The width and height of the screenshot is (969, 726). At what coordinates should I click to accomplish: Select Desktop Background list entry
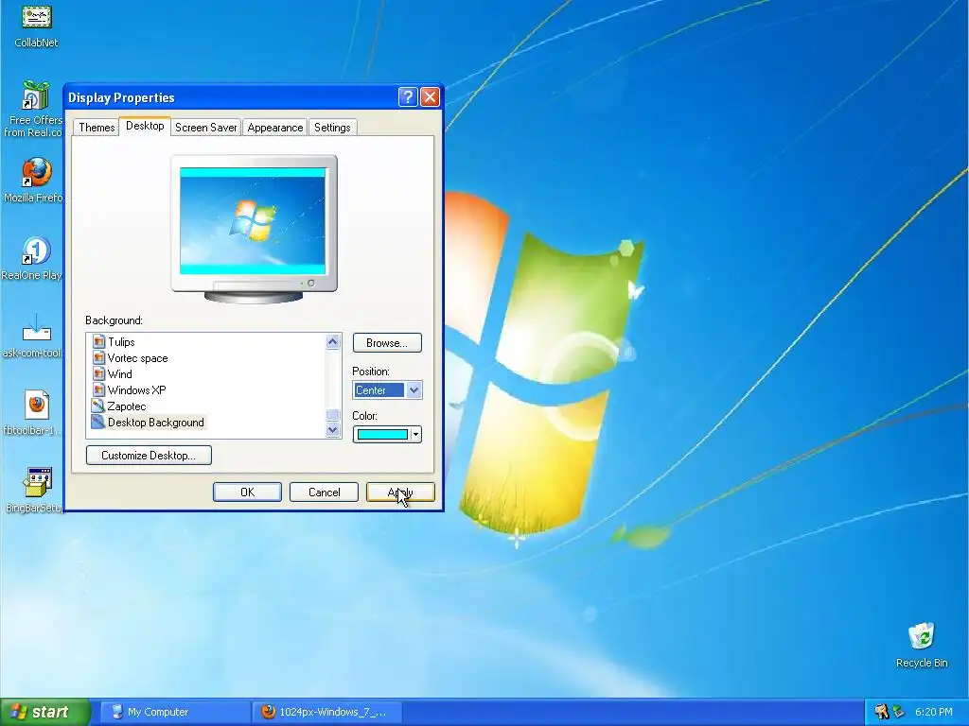(x=156, y=422)
